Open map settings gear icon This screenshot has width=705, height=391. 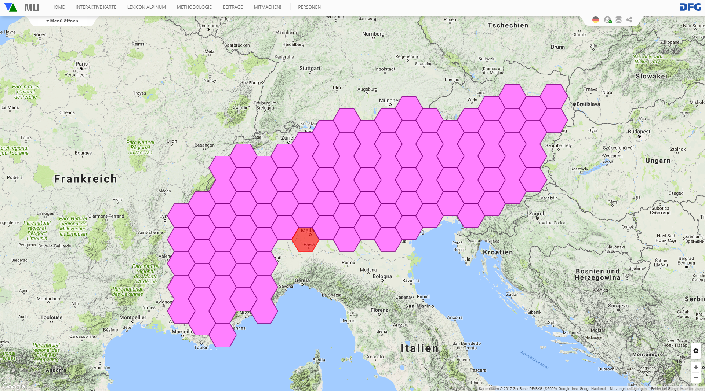point(695,351)
